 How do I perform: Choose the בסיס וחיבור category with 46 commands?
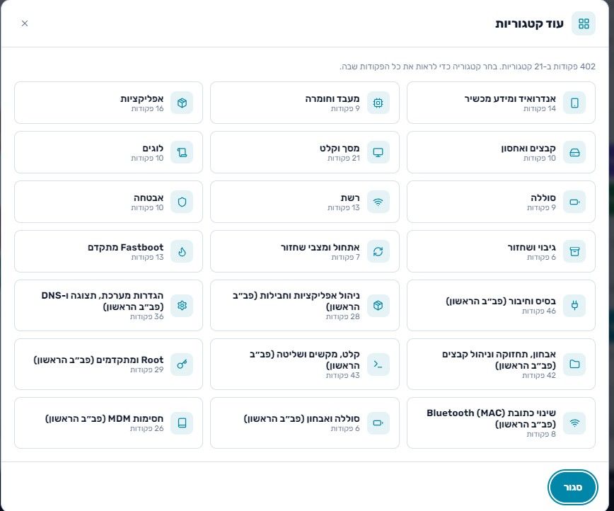click(x=501, y=305)
